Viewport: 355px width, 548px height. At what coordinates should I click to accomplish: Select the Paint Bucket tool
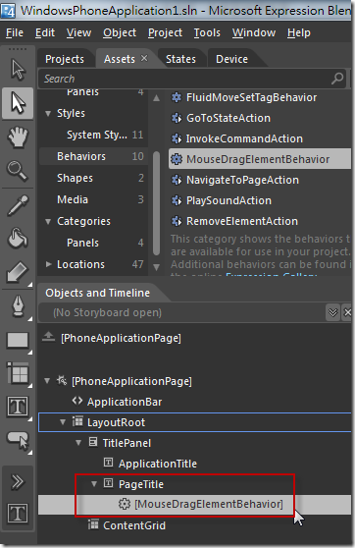(x=18, y=238)
